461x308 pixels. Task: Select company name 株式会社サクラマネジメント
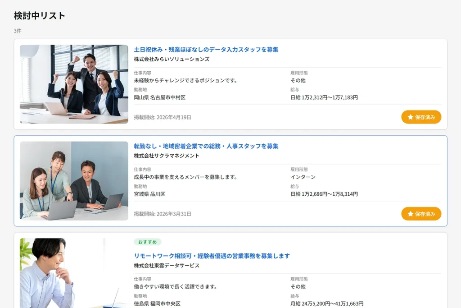167,156
